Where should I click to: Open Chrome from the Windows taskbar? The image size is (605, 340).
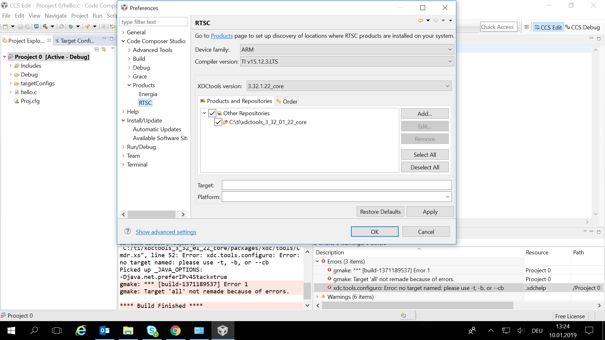176,331
